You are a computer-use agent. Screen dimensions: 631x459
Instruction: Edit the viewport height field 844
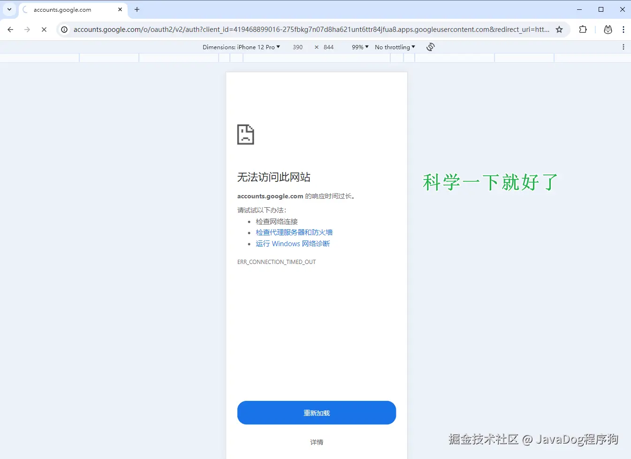pyautogui.click(x=328, y=47)
